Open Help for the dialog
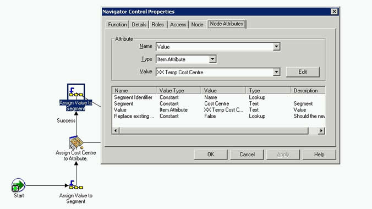The height and width of the screenshot is (209, 372). coord(319,155)
